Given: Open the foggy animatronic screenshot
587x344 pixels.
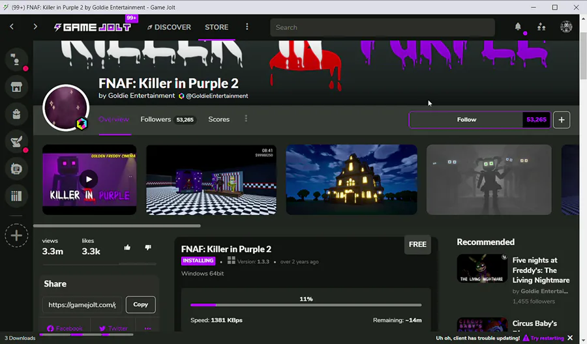Looking at the screenshot, I should [489, 179].
